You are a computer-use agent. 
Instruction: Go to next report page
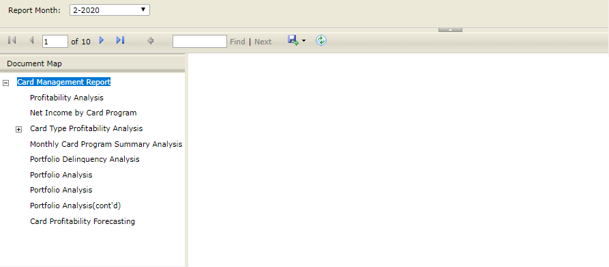tap(102, 40)
